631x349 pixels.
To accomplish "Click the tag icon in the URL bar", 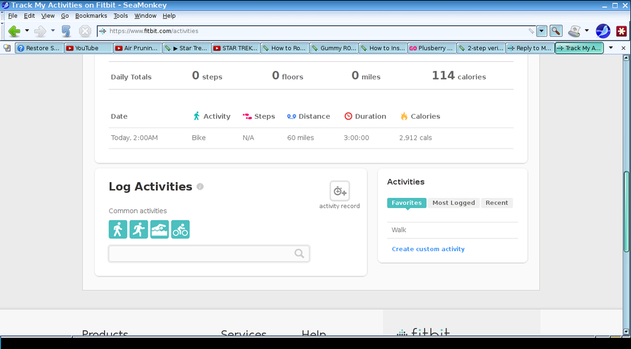I will click(531, 31).
